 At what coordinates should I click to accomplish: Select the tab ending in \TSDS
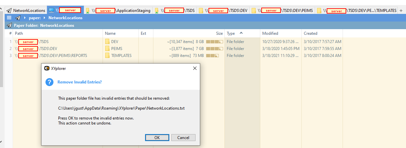click(x=175, y=10)
